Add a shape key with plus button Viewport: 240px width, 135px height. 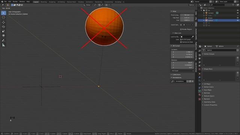click(x=238, y=73)
